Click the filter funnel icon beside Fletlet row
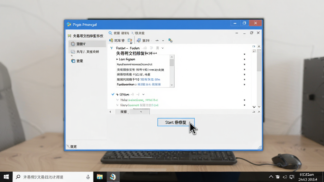The height and width of the screenshot is (182, 324). (112, 48)
